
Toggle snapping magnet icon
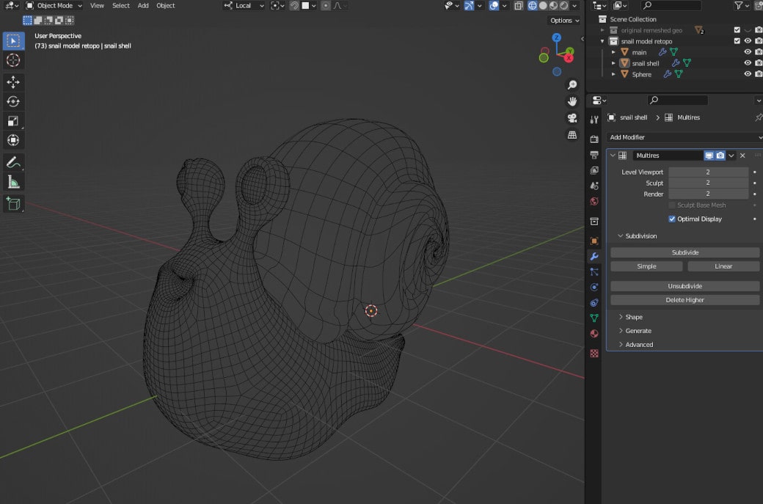click(294, 6)
